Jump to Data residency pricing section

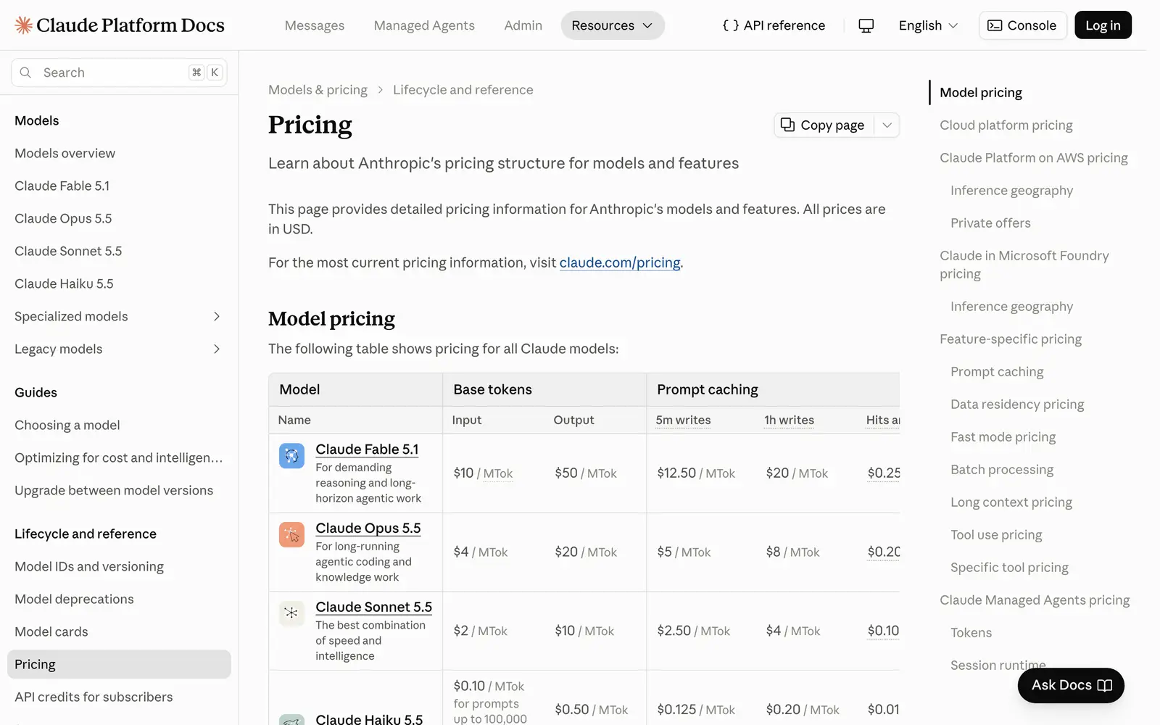[1017, 404]
